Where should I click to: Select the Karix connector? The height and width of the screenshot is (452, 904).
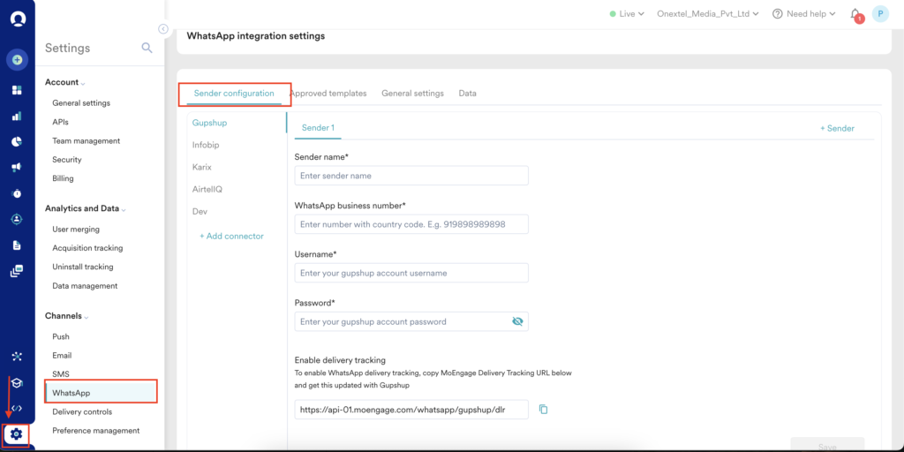pyautogui.click(x=202, y=167)
